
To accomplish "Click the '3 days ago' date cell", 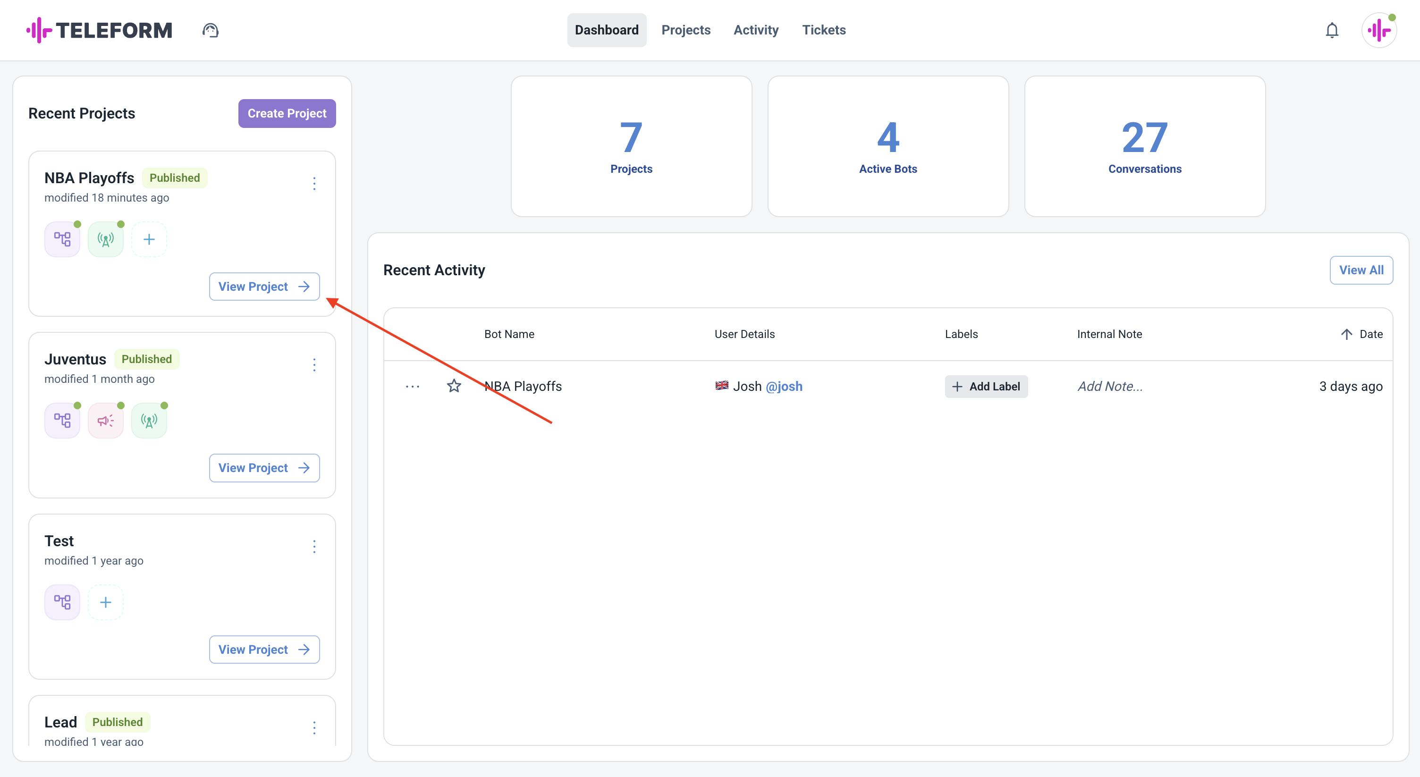I will point(1351,386).
